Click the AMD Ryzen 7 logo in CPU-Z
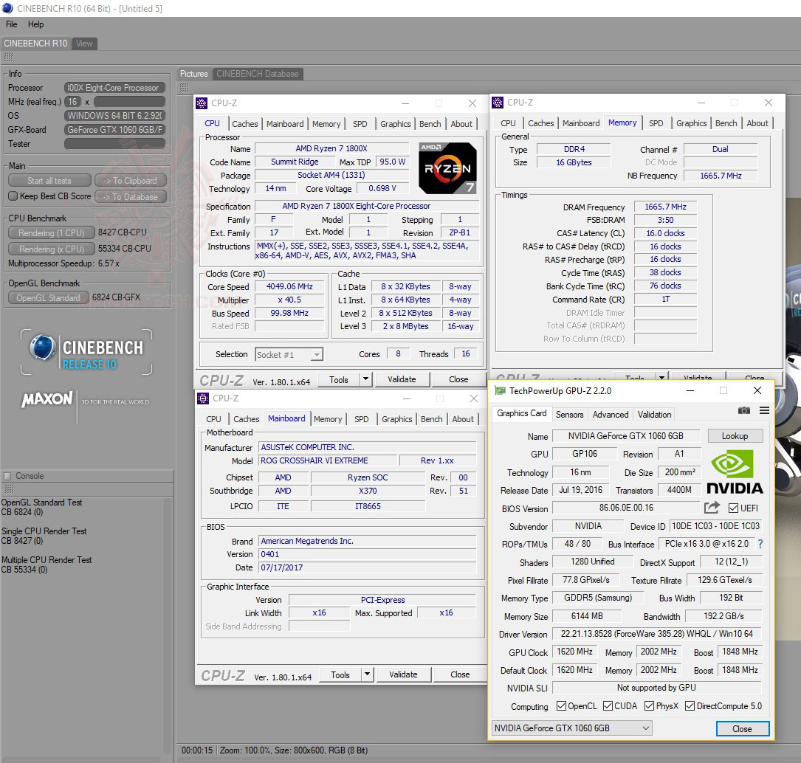 (x=447, y=168)
